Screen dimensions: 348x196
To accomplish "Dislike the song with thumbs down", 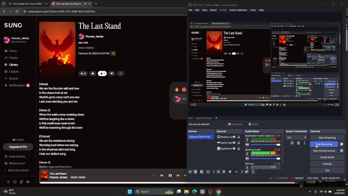I will (112, 73).
